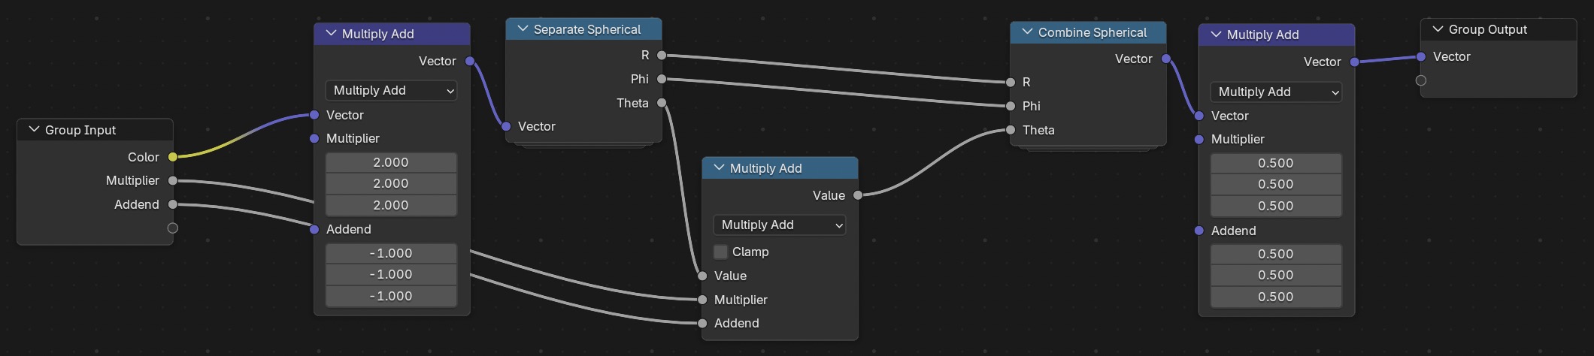Screen dimensions: 1594x356
Task: Click the Addend input socket below Clamp
Action: tap(702, 323)
